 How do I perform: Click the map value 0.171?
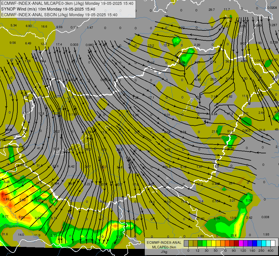[74, 27]
